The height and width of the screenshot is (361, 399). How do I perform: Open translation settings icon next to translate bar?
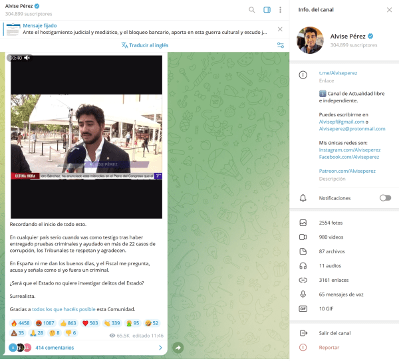pos(280,45)
